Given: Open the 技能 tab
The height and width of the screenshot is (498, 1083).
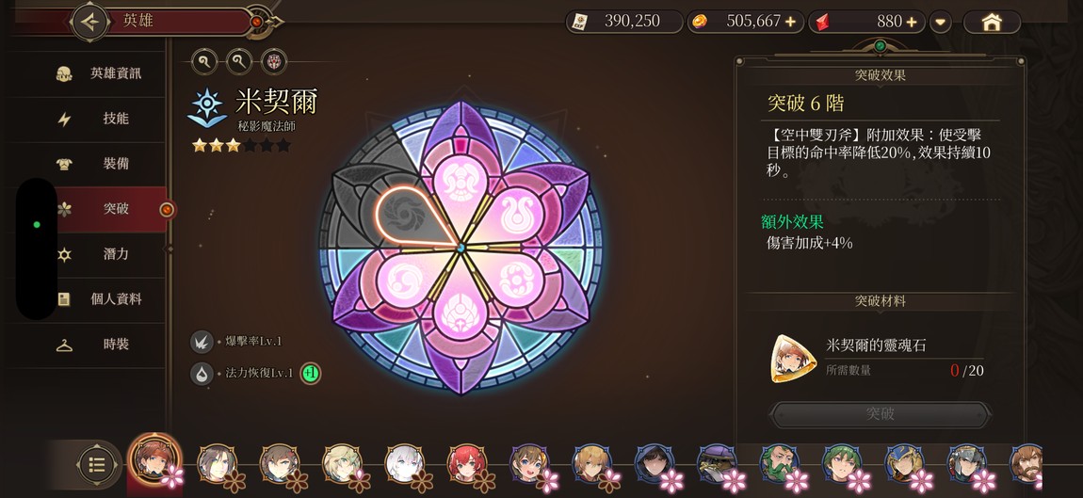Looking at the screenshot, I should (109, 119).
